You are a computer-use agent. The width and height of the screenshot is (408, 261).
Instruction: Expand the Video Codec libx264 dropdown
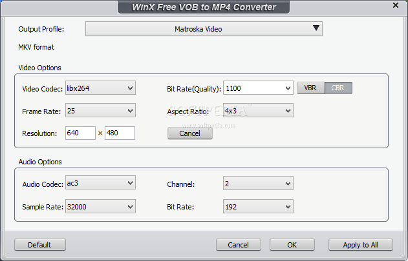100,88
